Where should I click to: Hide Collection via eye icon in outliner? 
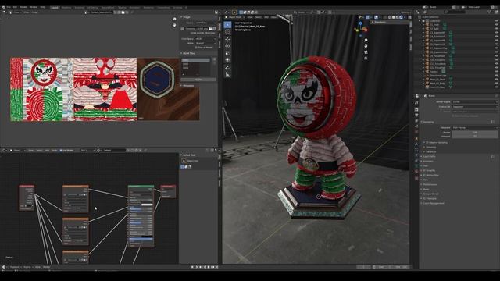pyautogui.click(x=496, y=21)
